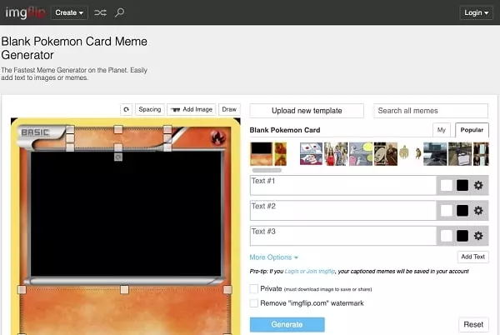500x335 pixels.
Task: Select the black-and-orange blank card thumbnail
Action: point(261,154)
